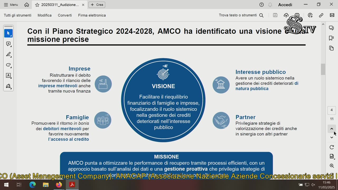The height and width of the screenshot is (190, 338).
Task: Print the document
Action: tap(297, 15)
